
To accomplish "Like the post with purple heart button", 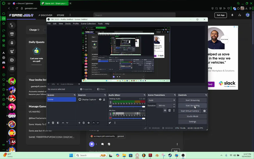I will pos(92,144).
